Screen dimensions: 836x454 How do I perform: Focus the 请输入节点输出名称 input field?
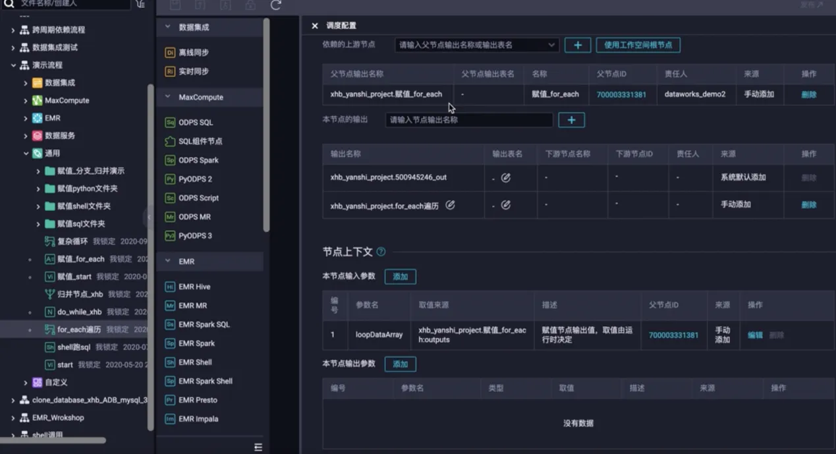coord(469,120)
